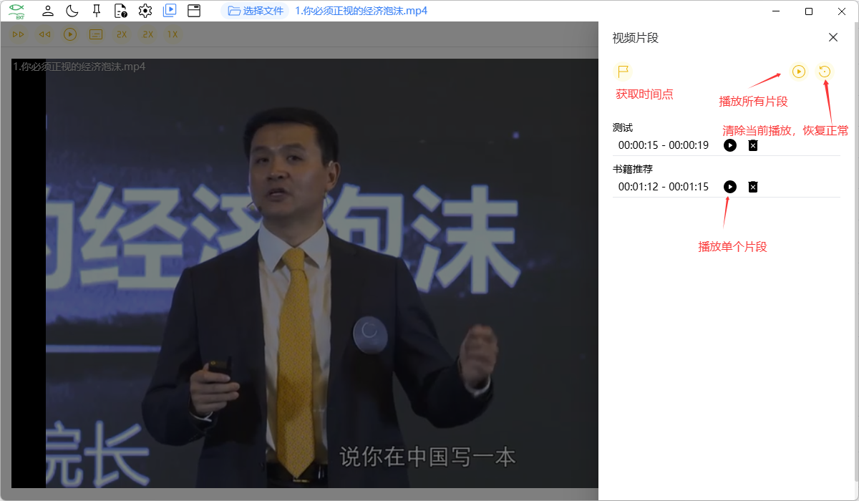Click 选择文件 to choose a file

[256, 11]
